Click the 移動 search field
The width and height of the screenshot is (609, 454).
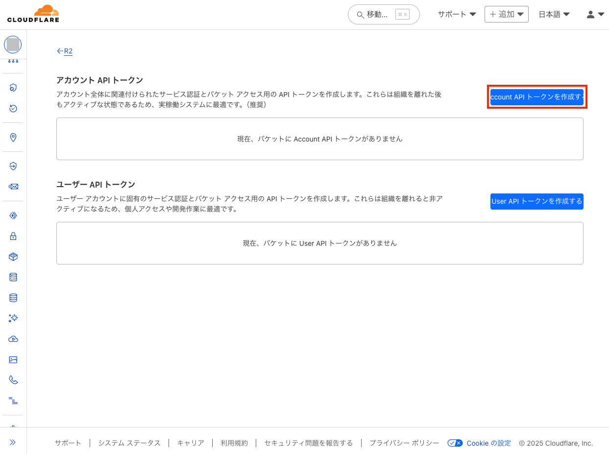[x=384, y=15]
